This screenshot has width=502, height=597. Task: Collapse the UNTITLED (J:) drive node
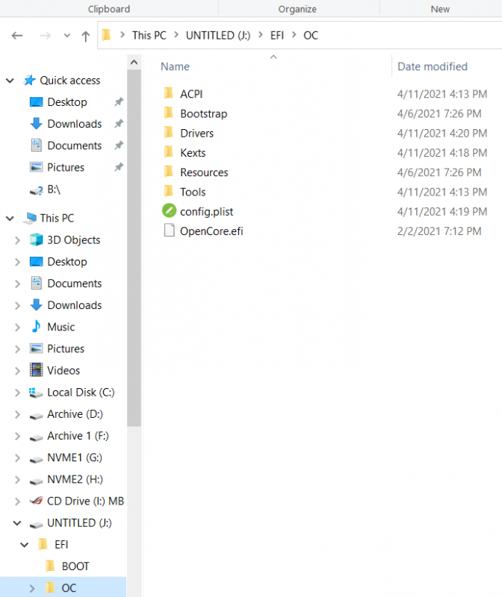17,523
